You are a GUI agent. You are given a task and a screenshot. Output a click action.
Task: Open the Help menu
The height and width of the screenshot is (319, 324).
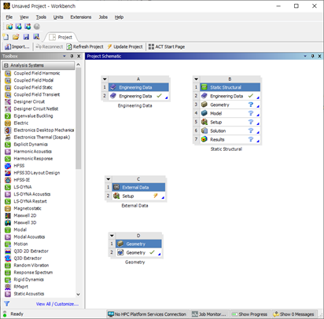coord(119,17)
